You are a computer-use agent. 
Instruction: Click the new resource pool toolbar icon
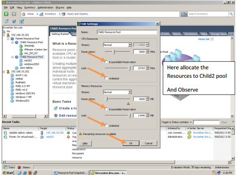click(14, 21)
